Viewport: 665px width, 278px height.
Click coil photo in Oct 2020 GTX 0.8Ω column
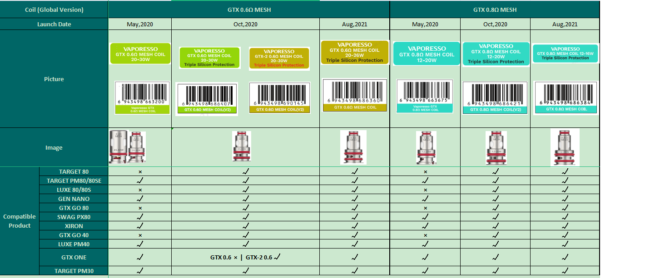pos(496,148)
